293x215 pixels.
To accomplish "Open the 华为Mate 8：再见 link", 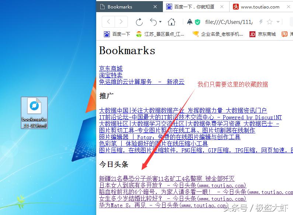I will click(x=164, y=205).
